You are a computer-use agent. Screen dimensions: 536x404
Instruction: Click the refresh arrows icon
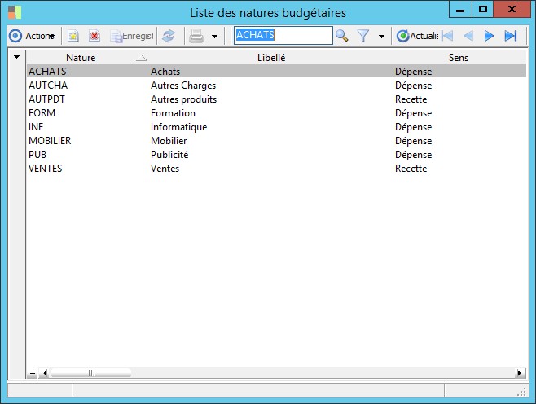[169, 36]
